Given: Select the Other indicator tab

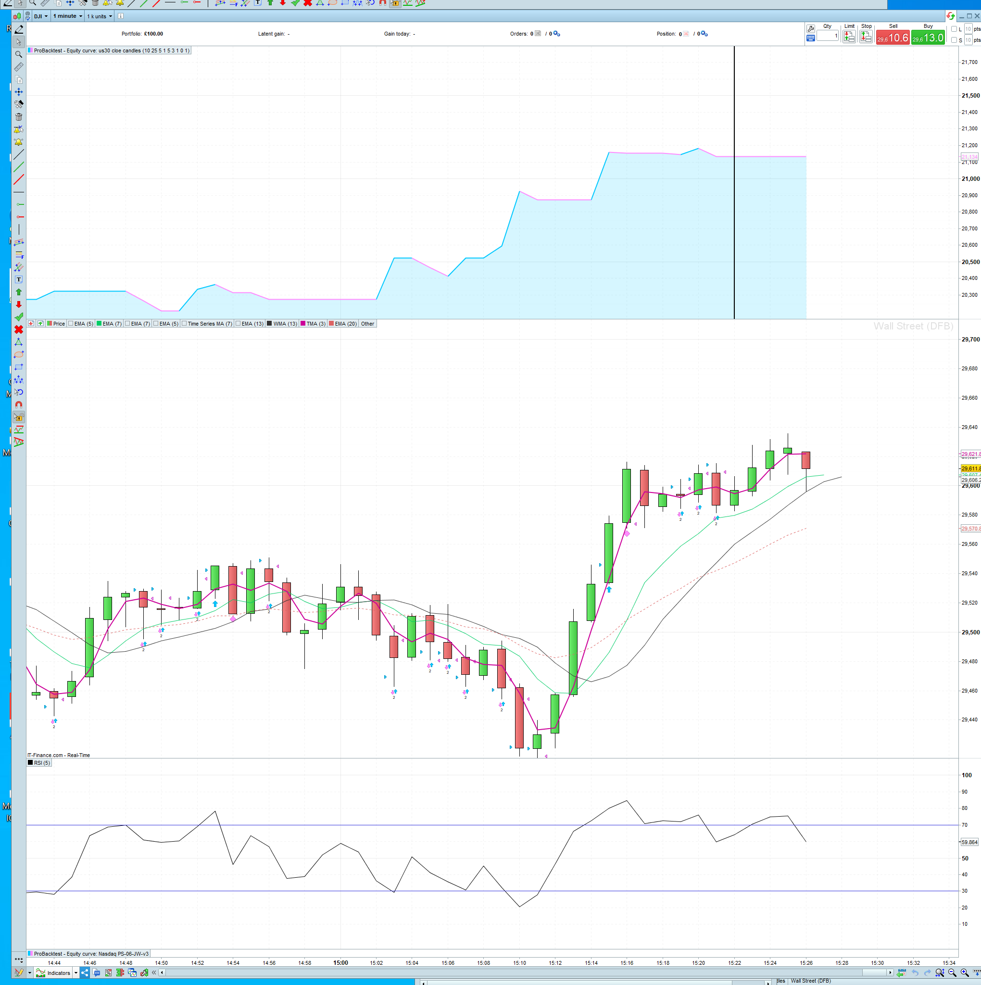Looking at the screenshot, I should pyautogui.click(x=367, y=324).
